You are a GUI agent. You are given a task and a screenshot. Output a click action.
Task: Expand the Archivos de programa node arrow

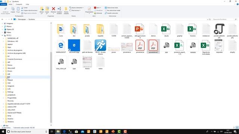(x=3, y=50)
